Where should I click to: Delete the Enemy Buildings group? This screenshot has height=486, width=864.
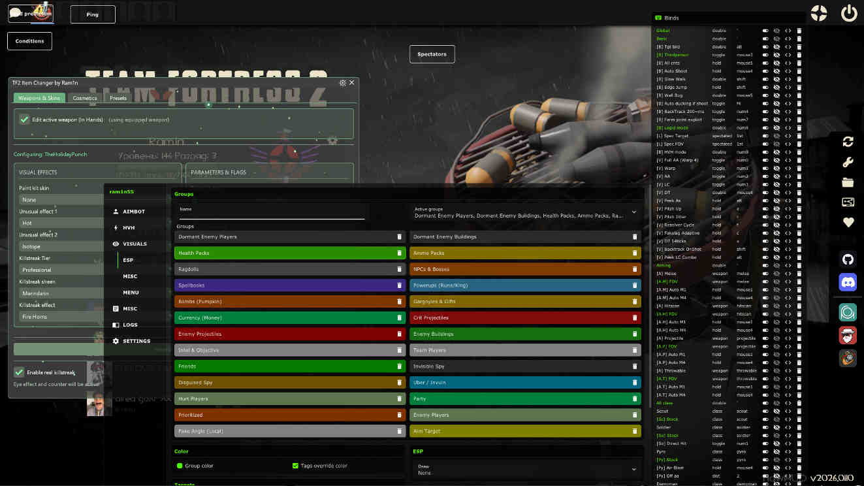[634, 334]
